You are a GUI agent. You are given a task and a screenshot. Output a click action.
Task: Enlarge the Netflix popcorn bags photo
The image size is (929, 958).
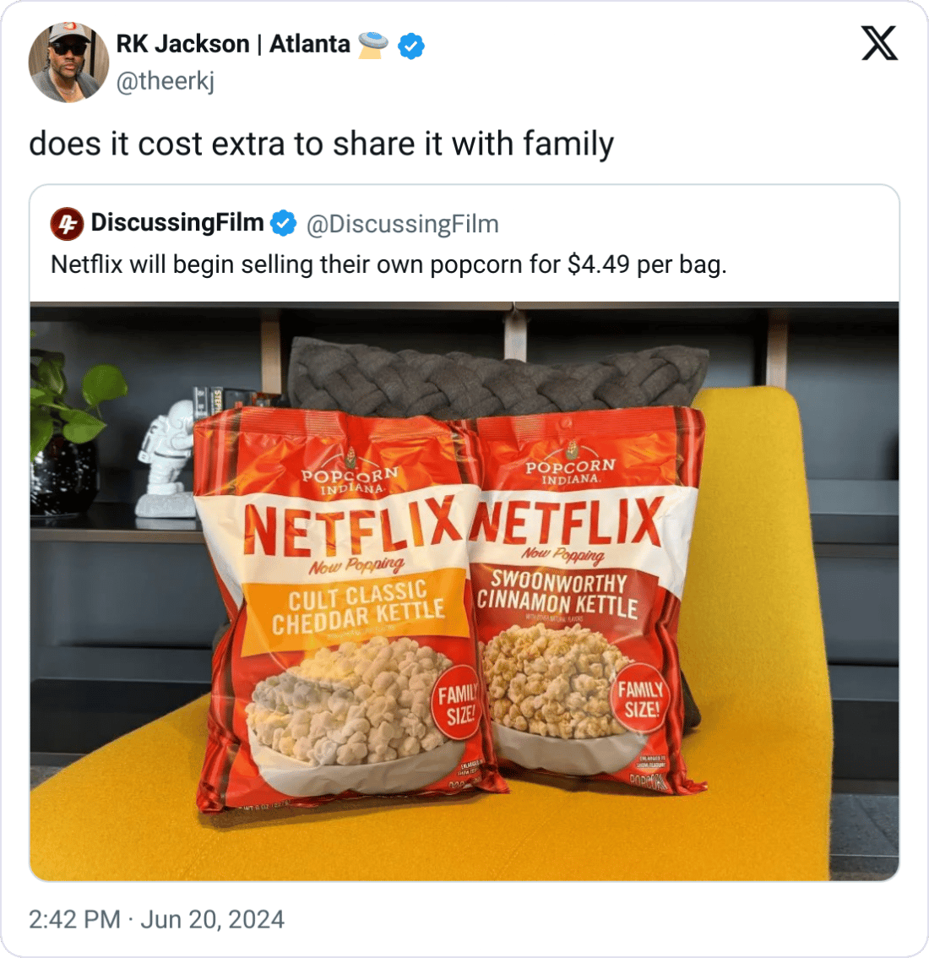465,591
